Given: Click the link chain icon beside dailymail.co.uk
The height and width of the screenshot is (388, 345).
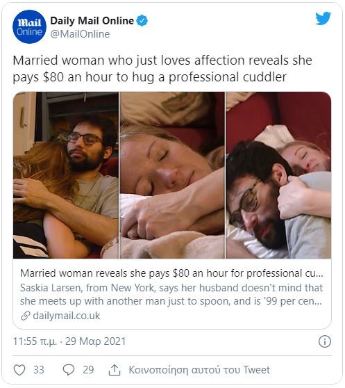Looking at the screenshot, I should pos(26,316).
